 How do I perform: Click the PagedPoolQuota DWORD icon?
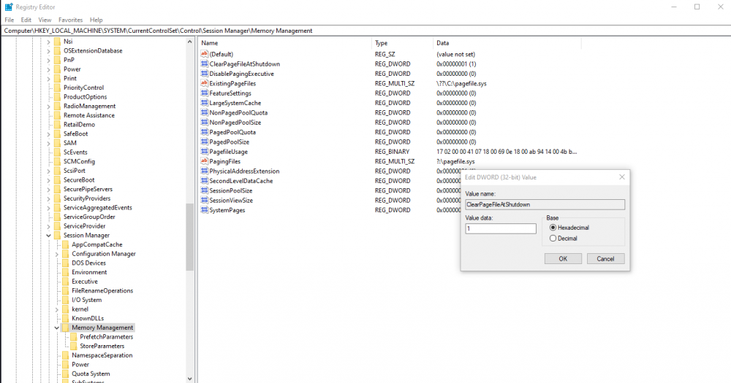[x=204, y=132]
